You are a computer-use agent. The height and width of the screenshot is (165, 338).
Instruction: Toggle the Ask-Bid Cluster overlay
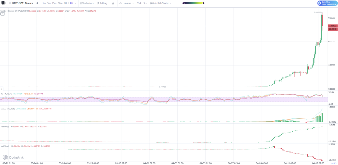pyautogui.click(x=160, y=3)
